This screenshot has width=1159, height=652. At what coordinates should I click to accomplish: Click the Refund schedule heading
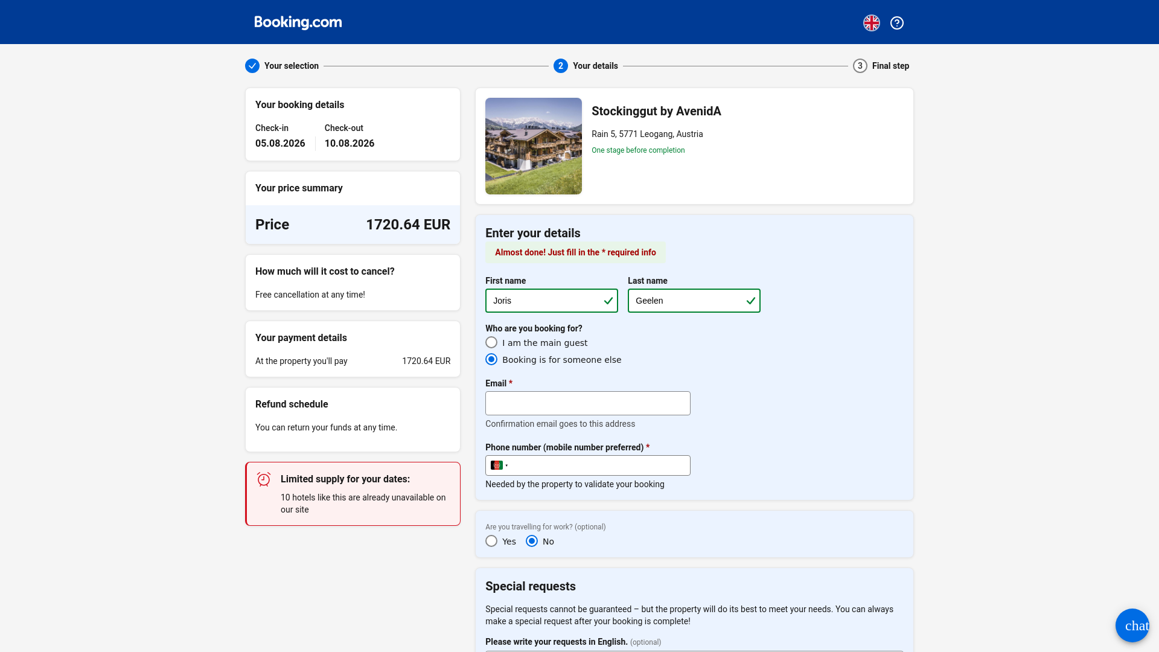pyautogui.click(x=292, y=404)
